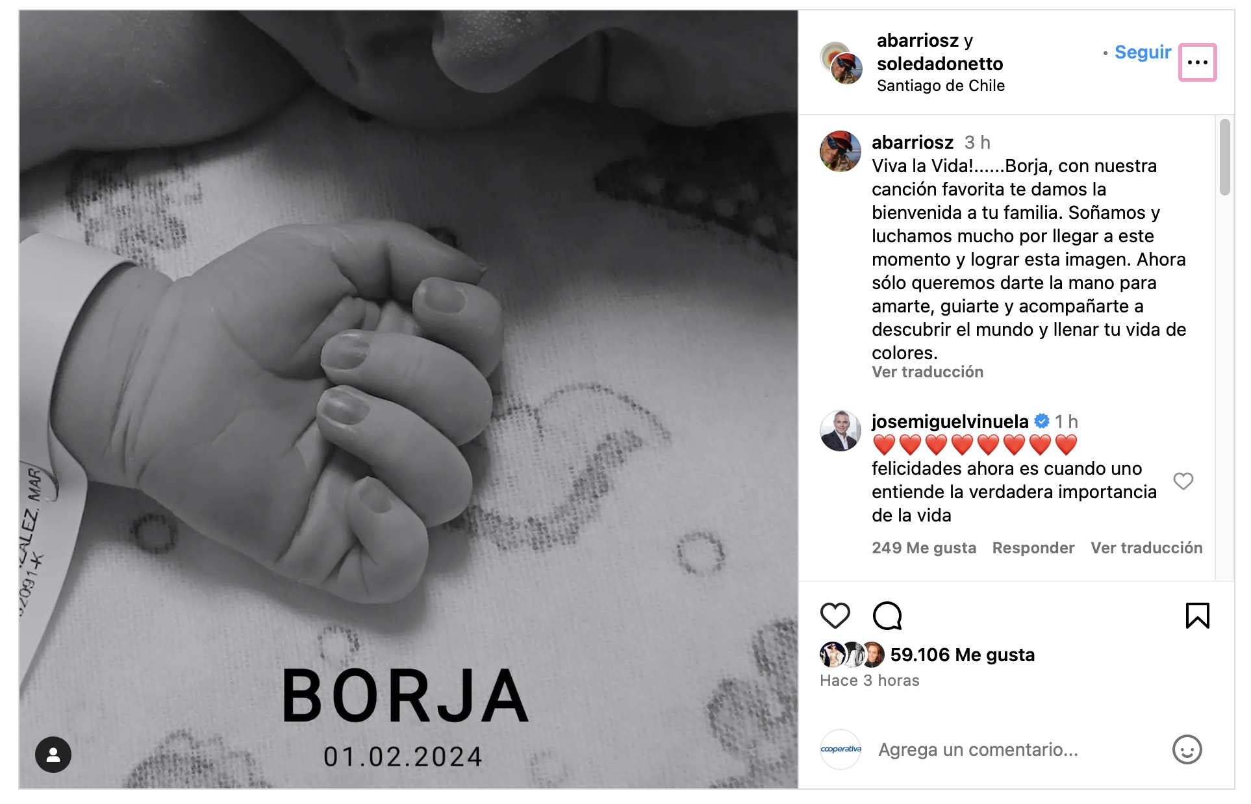Save post with bookmark icon
The image size is (1251, 804).
1197,616
